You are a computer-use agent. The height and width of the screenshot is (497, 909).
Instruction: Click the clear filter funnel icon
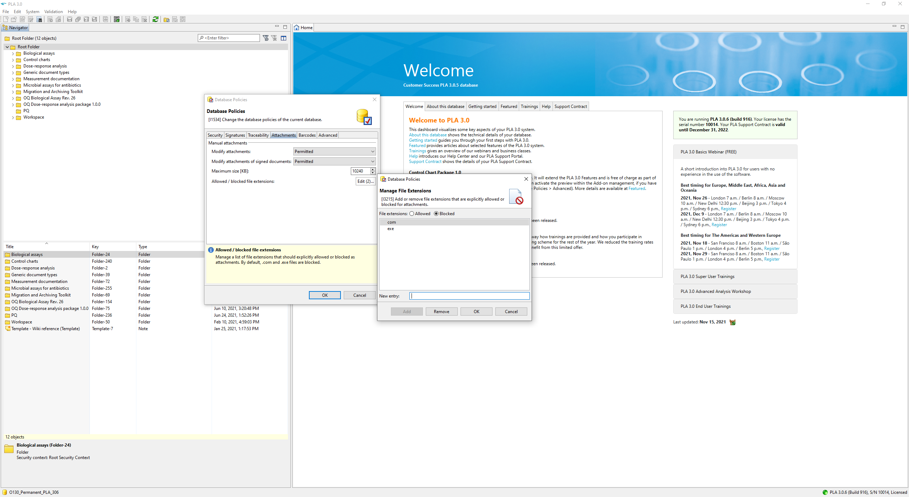pos(274,38)
